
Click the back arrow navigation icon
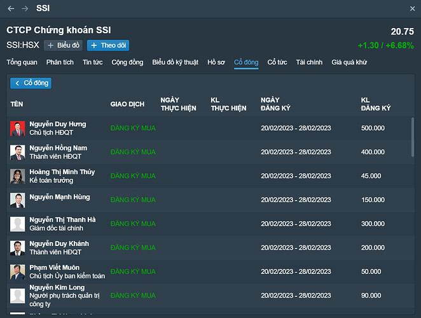pos(11,9)
